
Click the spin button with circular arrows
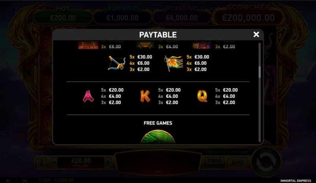coord(266,162)
